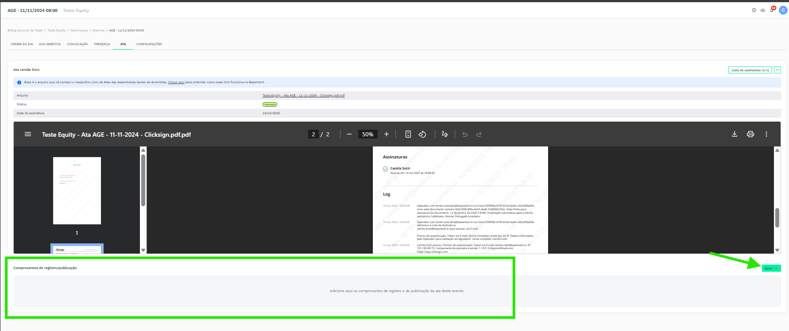Open the Presença tab
The image size is (789, 331).
tap(102, 44)
